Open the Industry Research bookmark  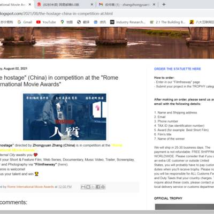pos(128,22)
